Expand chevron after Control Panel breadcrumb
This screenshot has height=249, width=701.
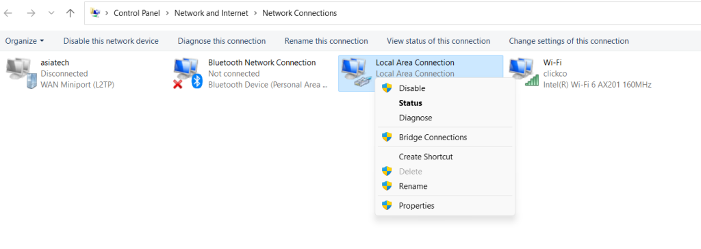pos(167,13)
